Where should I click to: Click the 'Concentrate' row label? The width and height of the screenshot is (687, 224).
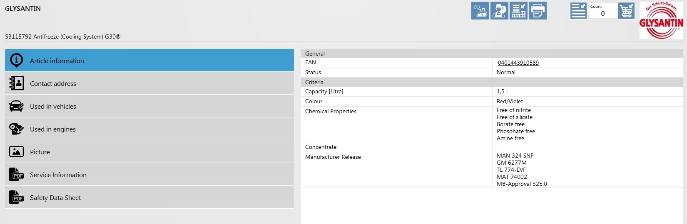(321, 147)
